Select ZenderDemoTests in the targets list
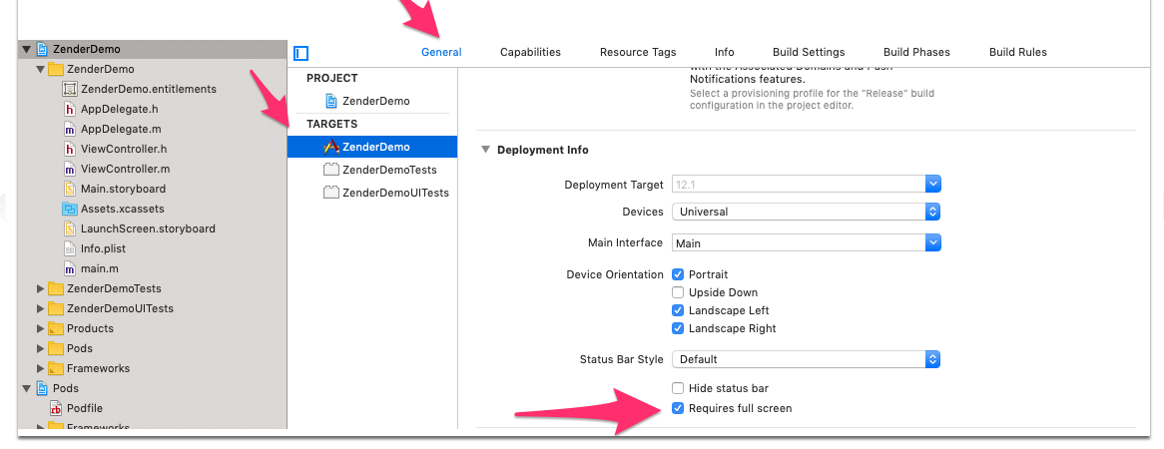The image size is (1164, 449). pyautogui.click(x=389, y=170)
